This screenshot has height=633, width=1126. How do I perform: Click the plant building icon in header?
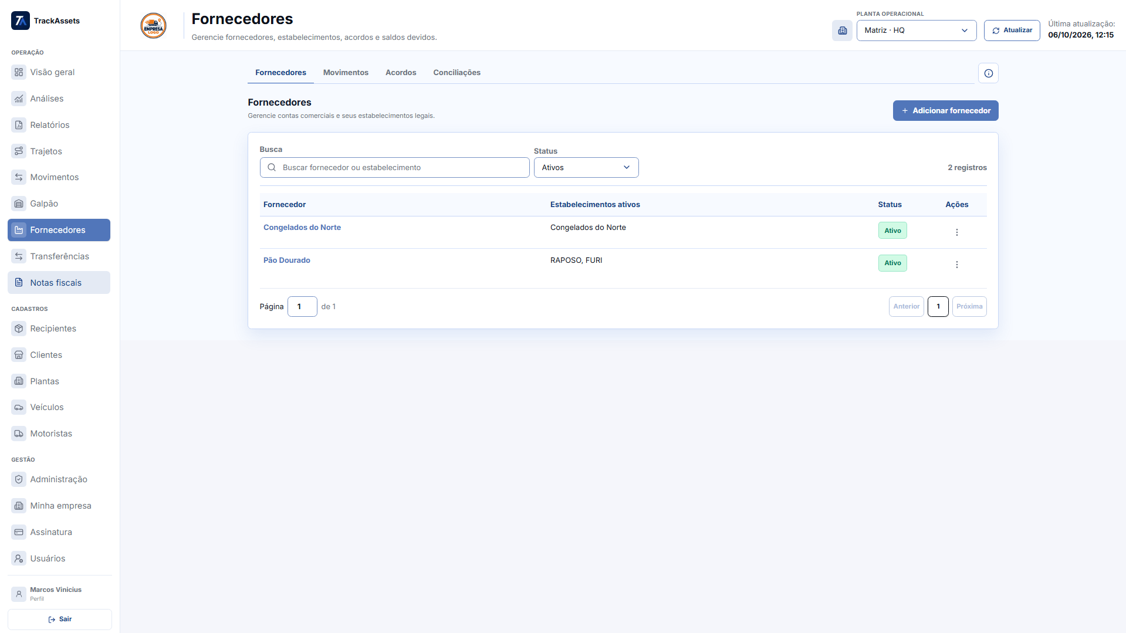coord(842,31)
